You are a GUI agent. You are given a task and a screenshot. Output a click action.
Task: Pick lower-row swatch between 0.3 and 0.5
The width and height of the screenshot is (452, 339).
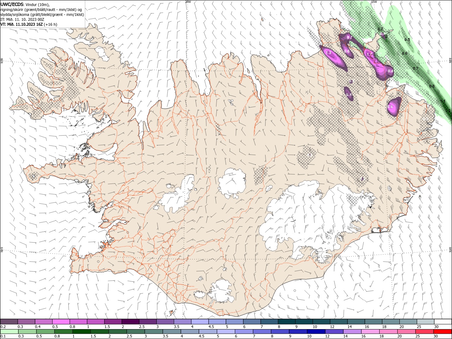27,332
